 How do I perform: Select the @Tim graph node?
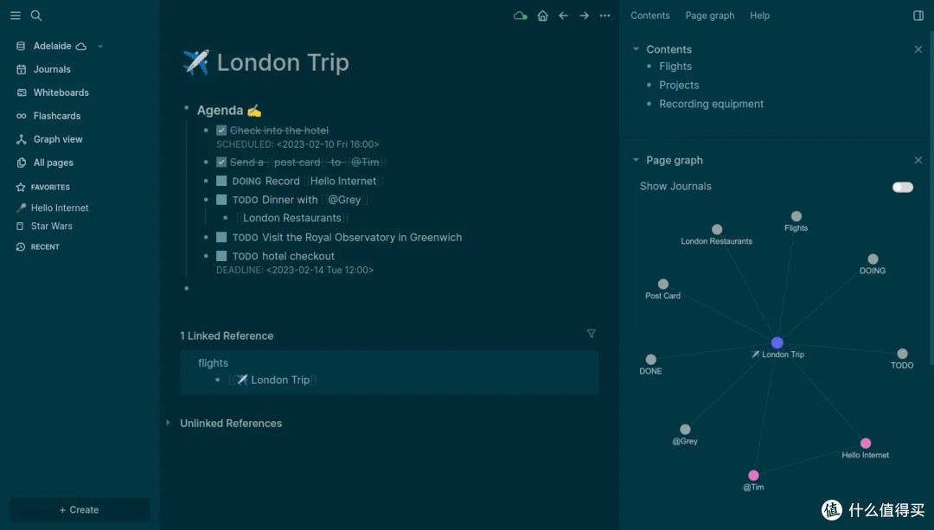(753, 476)
